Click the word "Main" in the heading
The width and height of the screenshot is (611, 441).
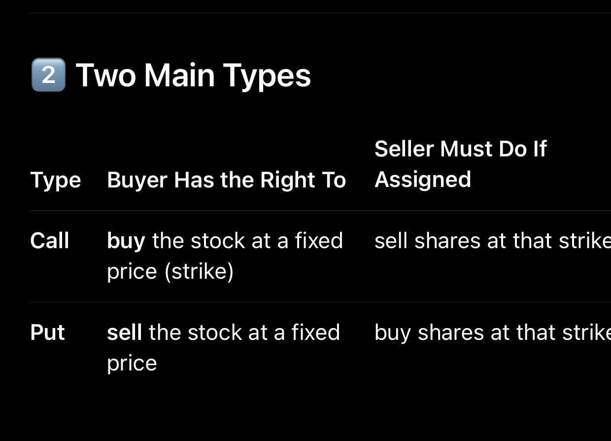coord(179,75)
